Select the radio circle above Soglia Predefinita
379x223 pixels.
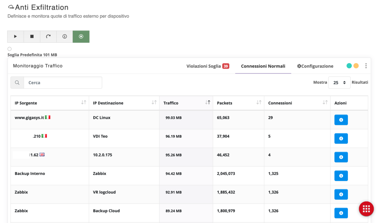pos(10,49)
